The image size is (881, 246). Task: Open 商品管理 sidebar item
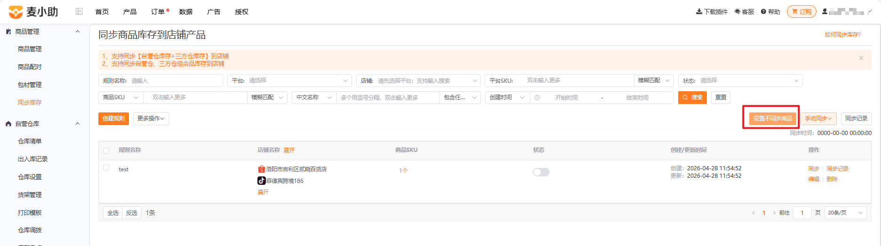[x=30, y=49]
